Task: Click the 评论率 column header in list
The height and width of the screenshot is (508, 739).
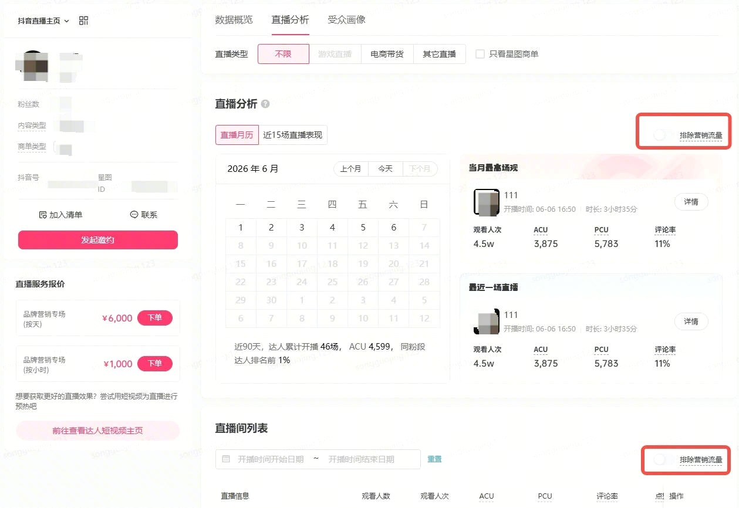Action: click(608, 496)
